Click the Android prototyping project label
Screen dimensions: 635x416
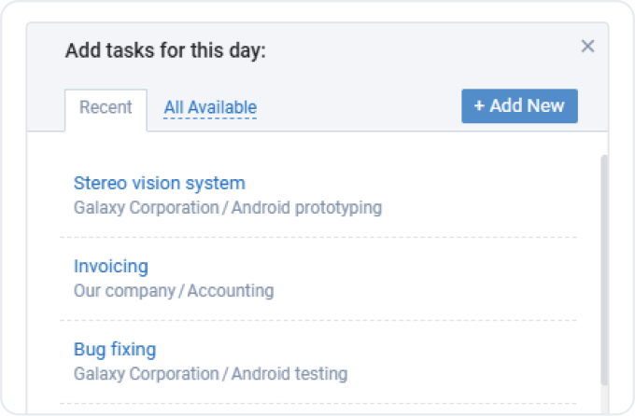306,208
